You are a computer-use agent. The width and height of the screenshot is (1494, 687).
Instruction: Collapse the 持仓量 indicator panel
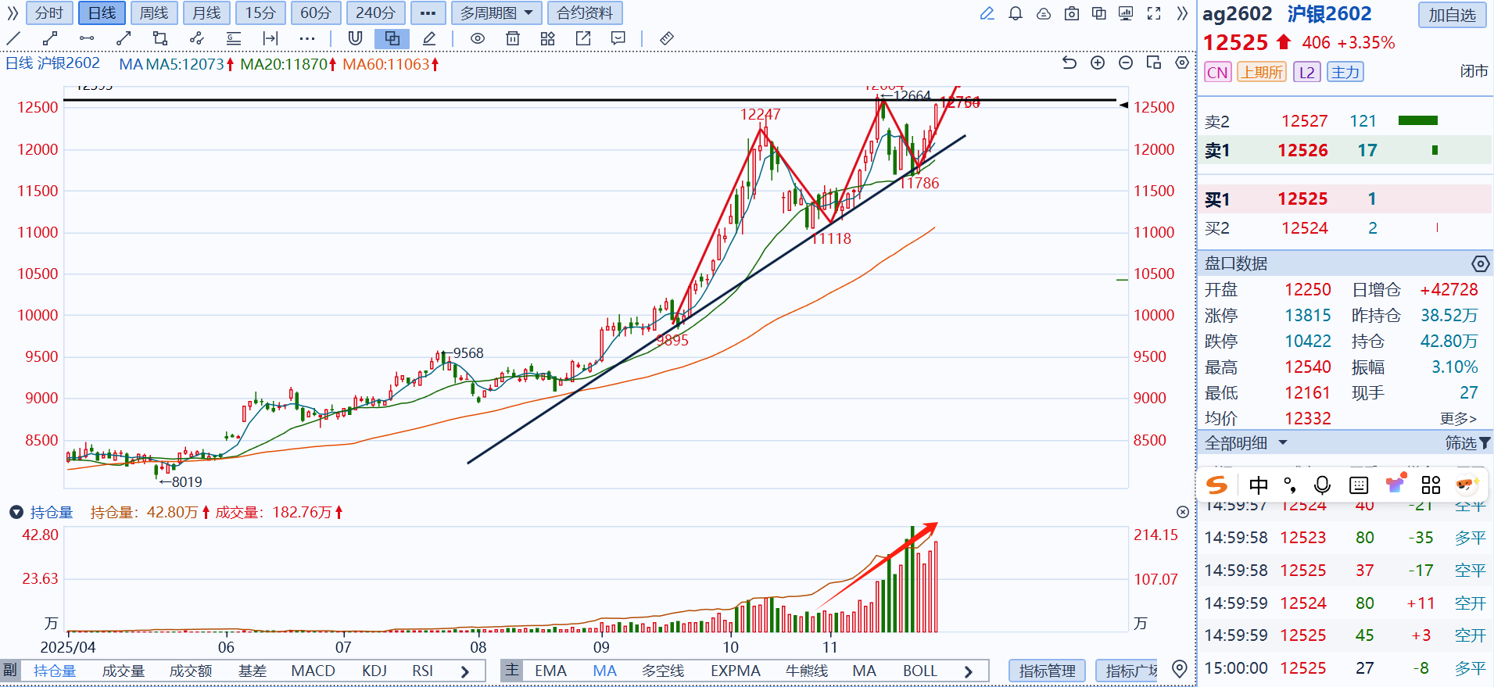coord(16,513)
